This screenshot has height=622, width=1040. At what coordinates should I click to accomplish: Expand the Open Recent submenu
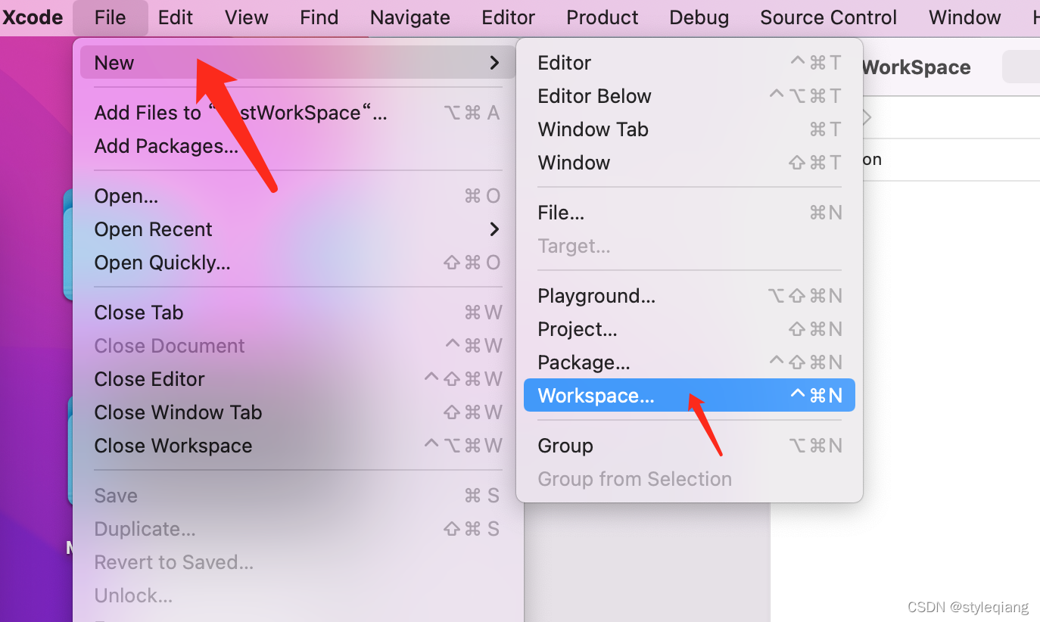pyautogui.click(x=297, y=229)
